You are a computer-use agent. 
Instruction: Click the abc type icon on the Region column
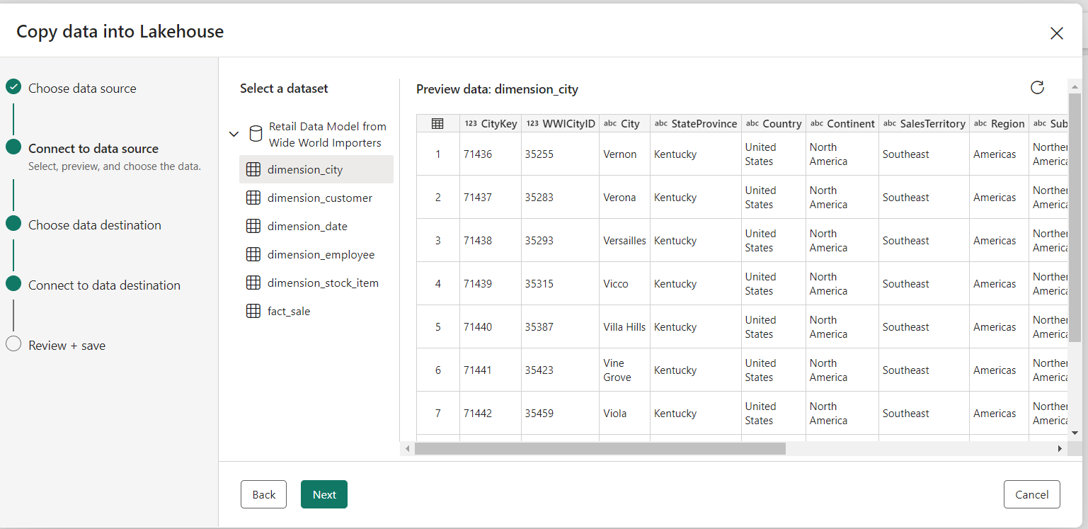tap(979, 123)
